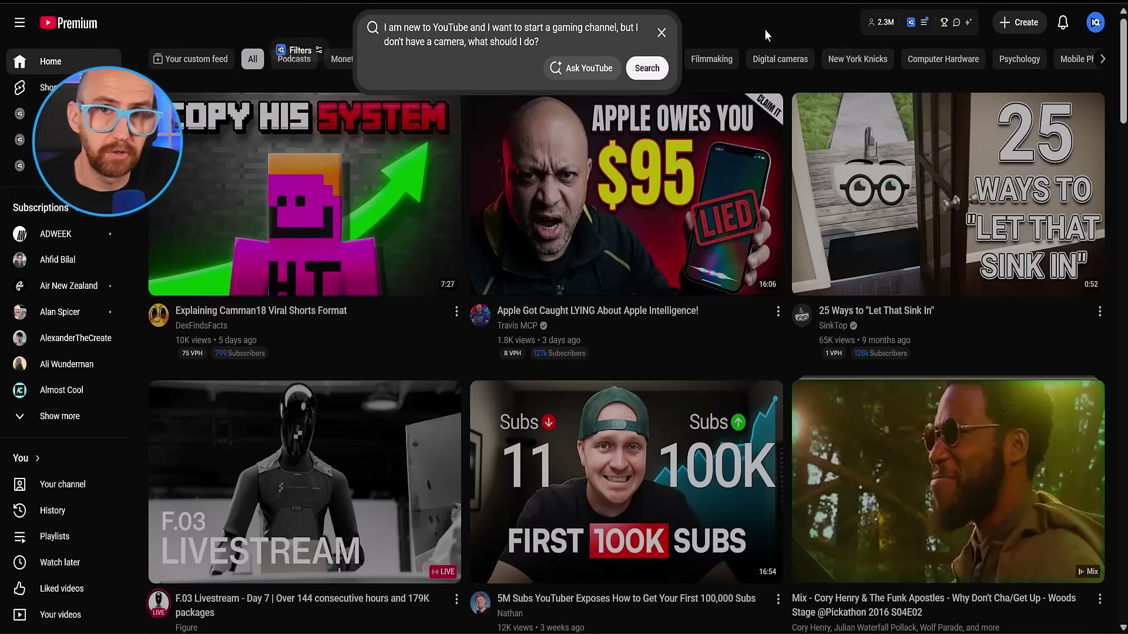Select the Computer Hardware chip
This screenshot has width=1128, height=634.
(943, 59)
